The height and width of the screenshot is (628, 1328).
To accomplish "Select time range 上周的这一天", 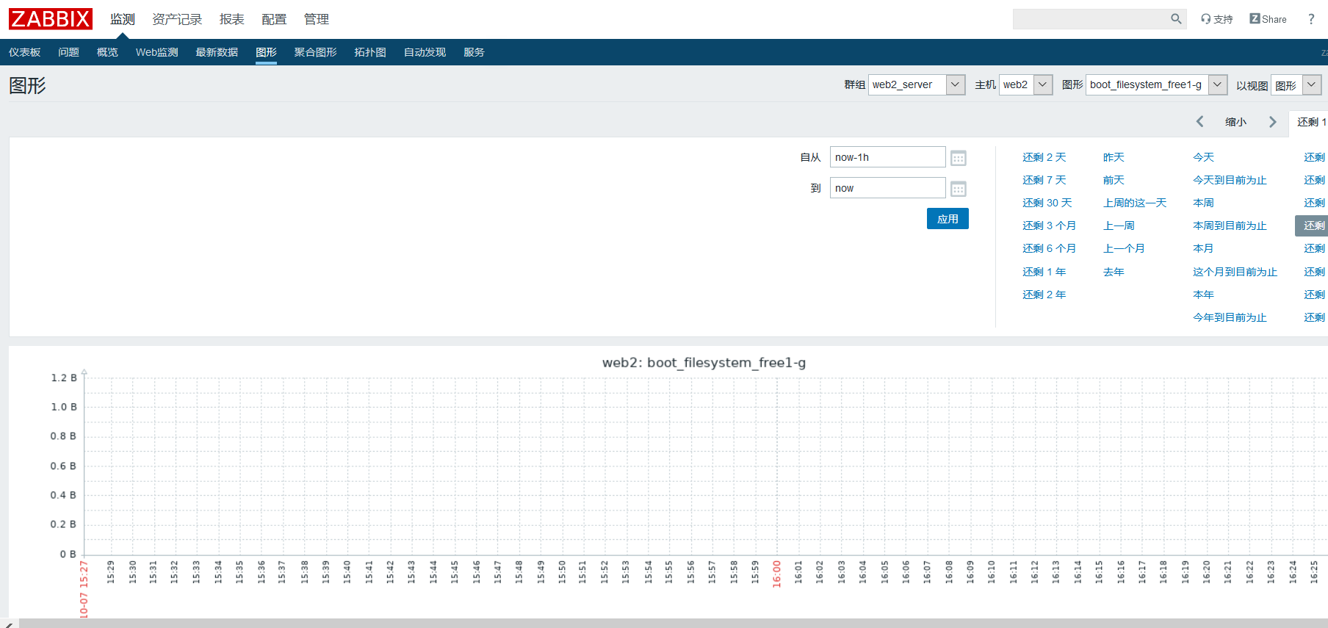I will (x=1135, y=203).
